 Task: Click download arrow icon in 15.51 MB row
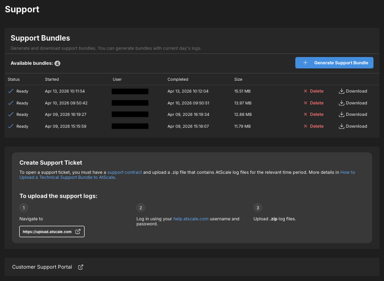pos(341,91)
